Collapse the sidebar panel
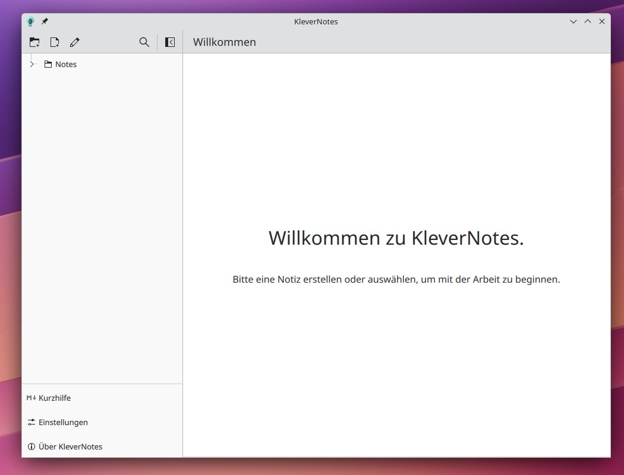 coord(170,42)
